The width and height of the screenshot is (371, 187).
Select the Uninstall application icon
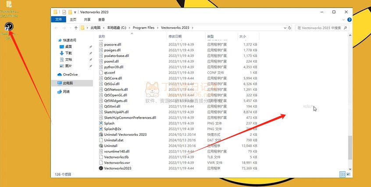coord(101,146)
